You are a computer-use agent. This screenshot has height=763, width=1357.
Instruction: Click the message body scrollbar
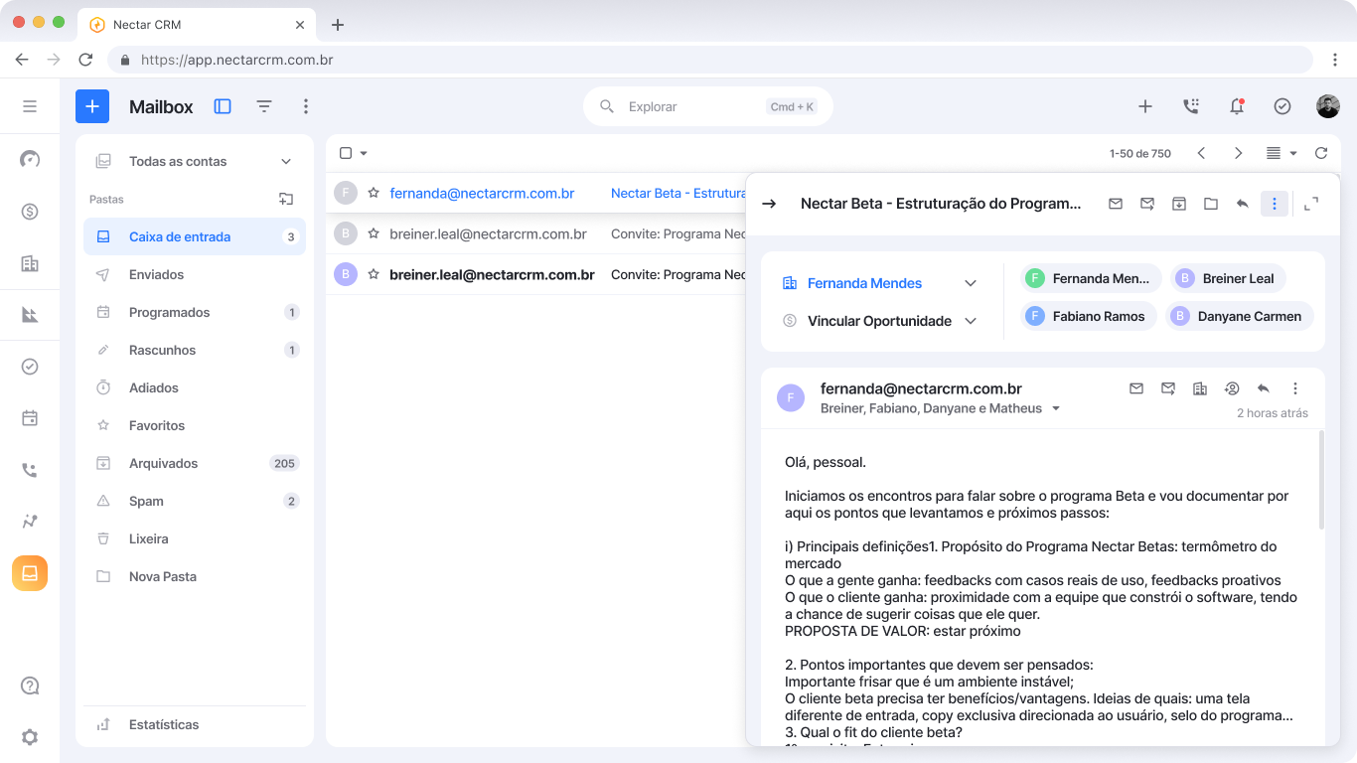tap(1321, 480)
